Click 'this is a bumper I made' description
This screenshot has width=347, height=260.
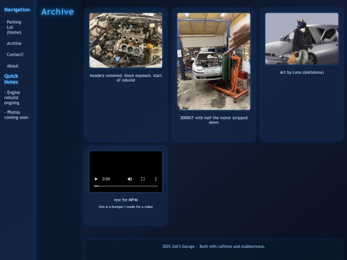coord(126,207)
